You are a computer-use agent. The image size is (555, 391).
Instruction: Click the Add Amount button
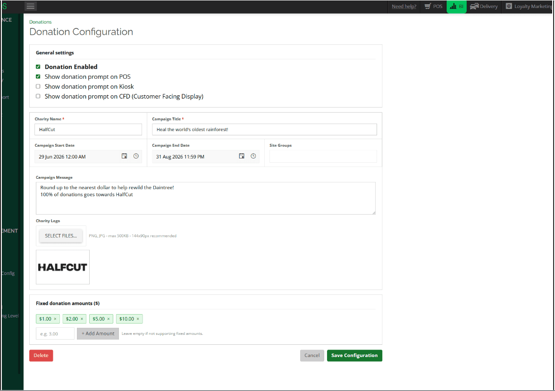pyautogui.click(x=98, y=333)
